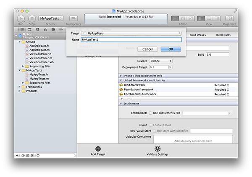Toggle the Debug area view icon
Image resolution: width=252 pixels, height=177 pixels.
209,18
